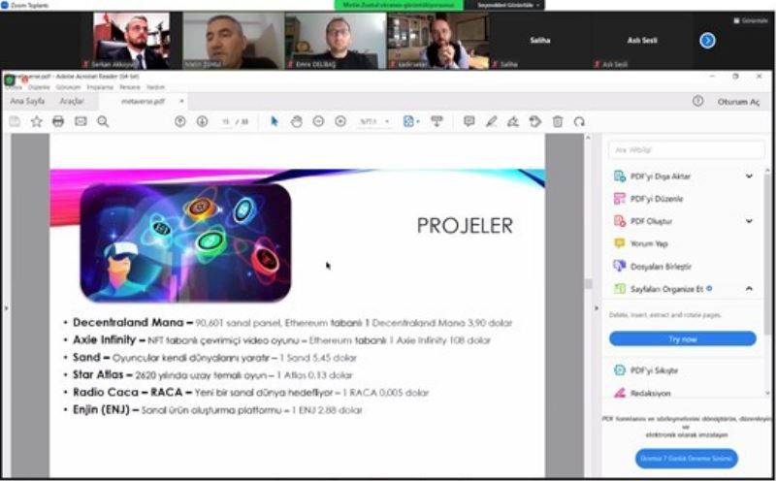The width and height of the screenshot is (776, 481).
Task: Go to previous page with up arrow
Action: (x=179, y=121)
